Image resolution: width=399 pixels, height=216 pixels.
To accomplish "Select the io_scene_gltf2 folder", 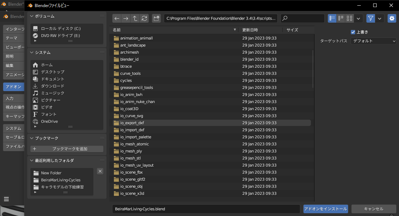I will tap(212, 179).
